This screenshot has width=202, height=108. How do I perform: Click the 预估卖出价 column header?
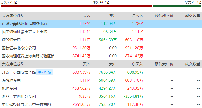[x=164, y=64]
